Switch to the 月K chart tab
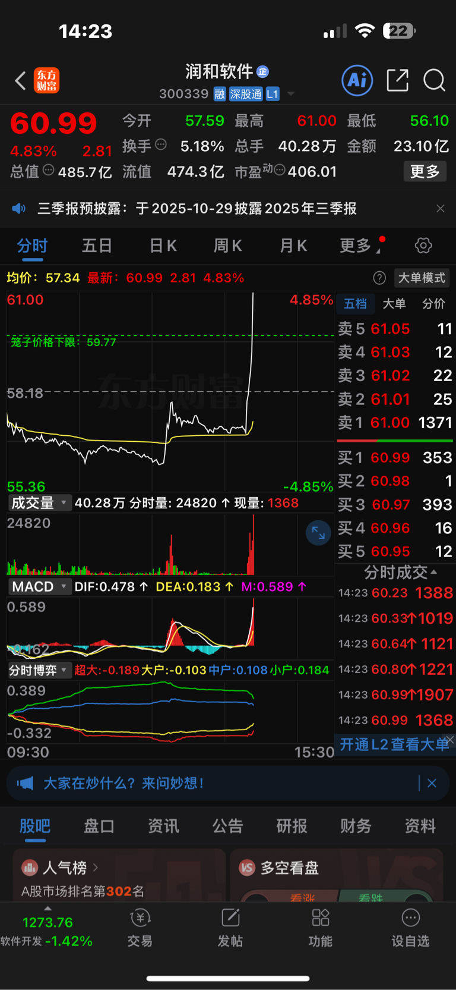This screenshot has width=456, height=990. (293, 246)
